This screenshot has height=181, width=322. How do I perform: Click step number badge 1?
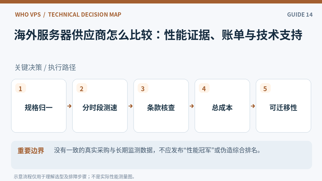[21, 88]
